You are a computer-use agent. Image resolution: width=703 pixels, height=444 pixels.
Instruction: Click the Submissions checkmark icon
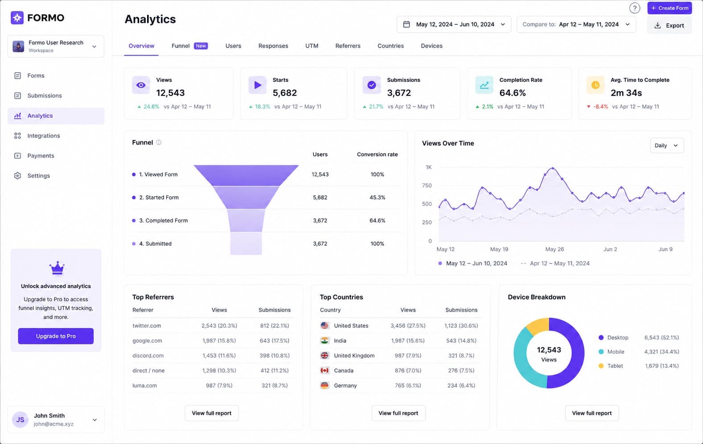click(371, 85)
